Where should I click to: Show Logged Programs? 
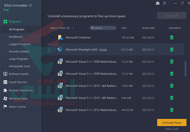tap(20, 44)
